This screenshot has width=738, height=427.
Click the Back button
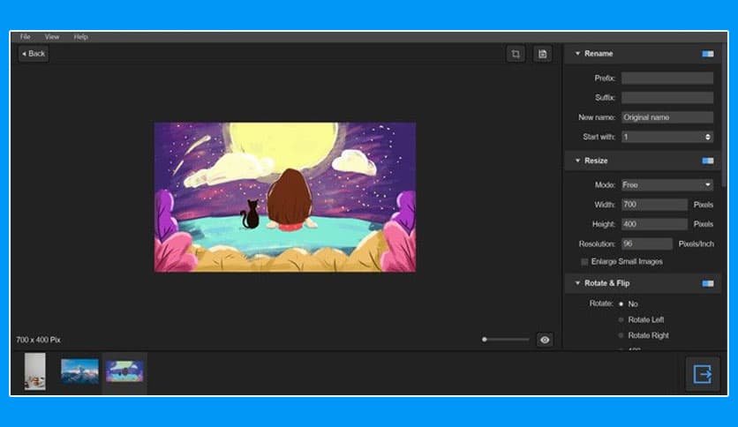(x=33, y=54)
